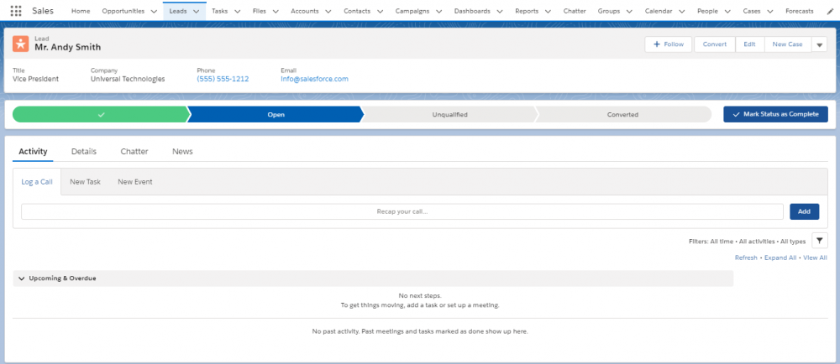The width and height of the screenshot is (840, 364).
Task: Click the Expand All link
Action: (x=780, y=257)
